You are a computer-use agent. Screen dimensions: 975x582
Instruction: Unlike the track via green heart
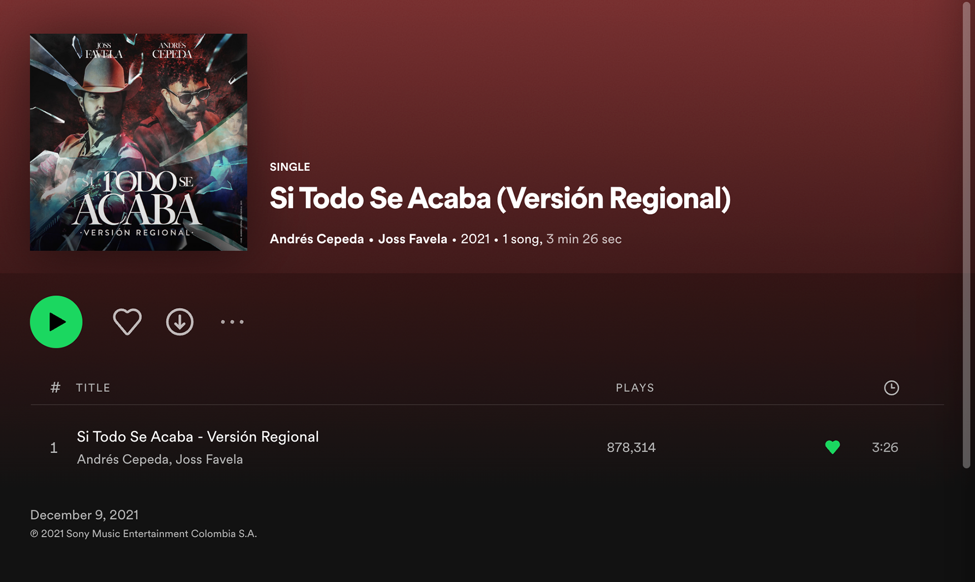[832, 447]
